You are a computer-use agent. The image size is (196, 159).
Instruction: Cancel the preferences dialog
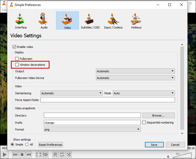pos(175,145)
